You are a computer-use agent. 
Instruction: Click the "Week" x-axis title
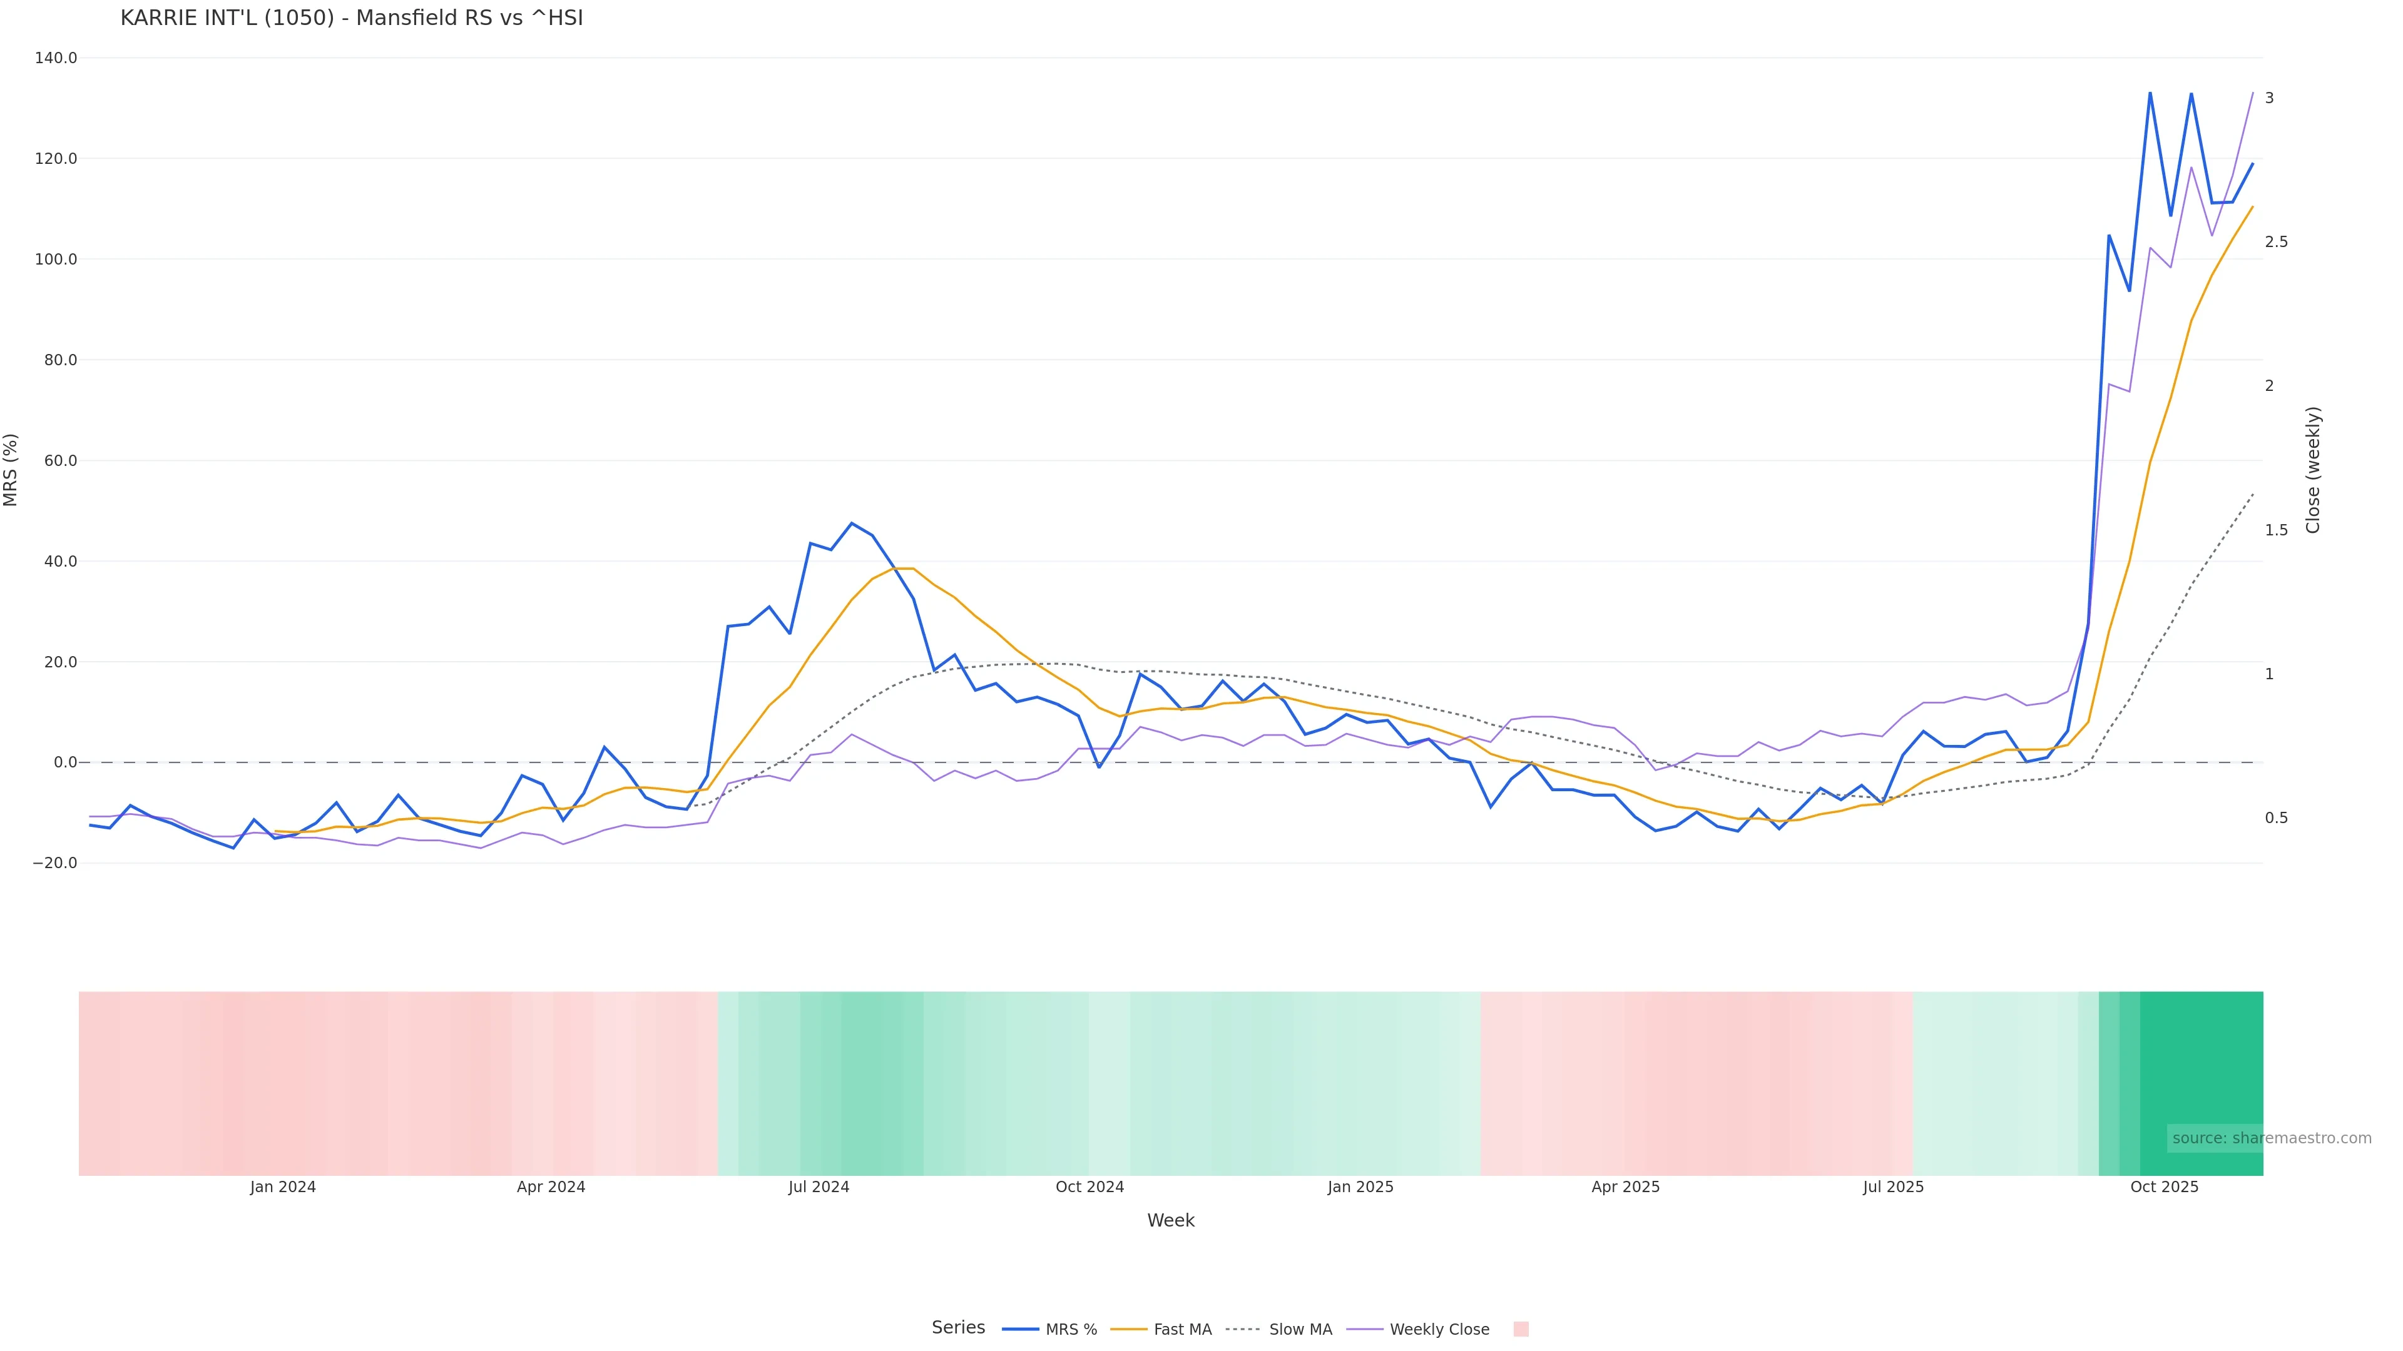coord(1171,1220)
